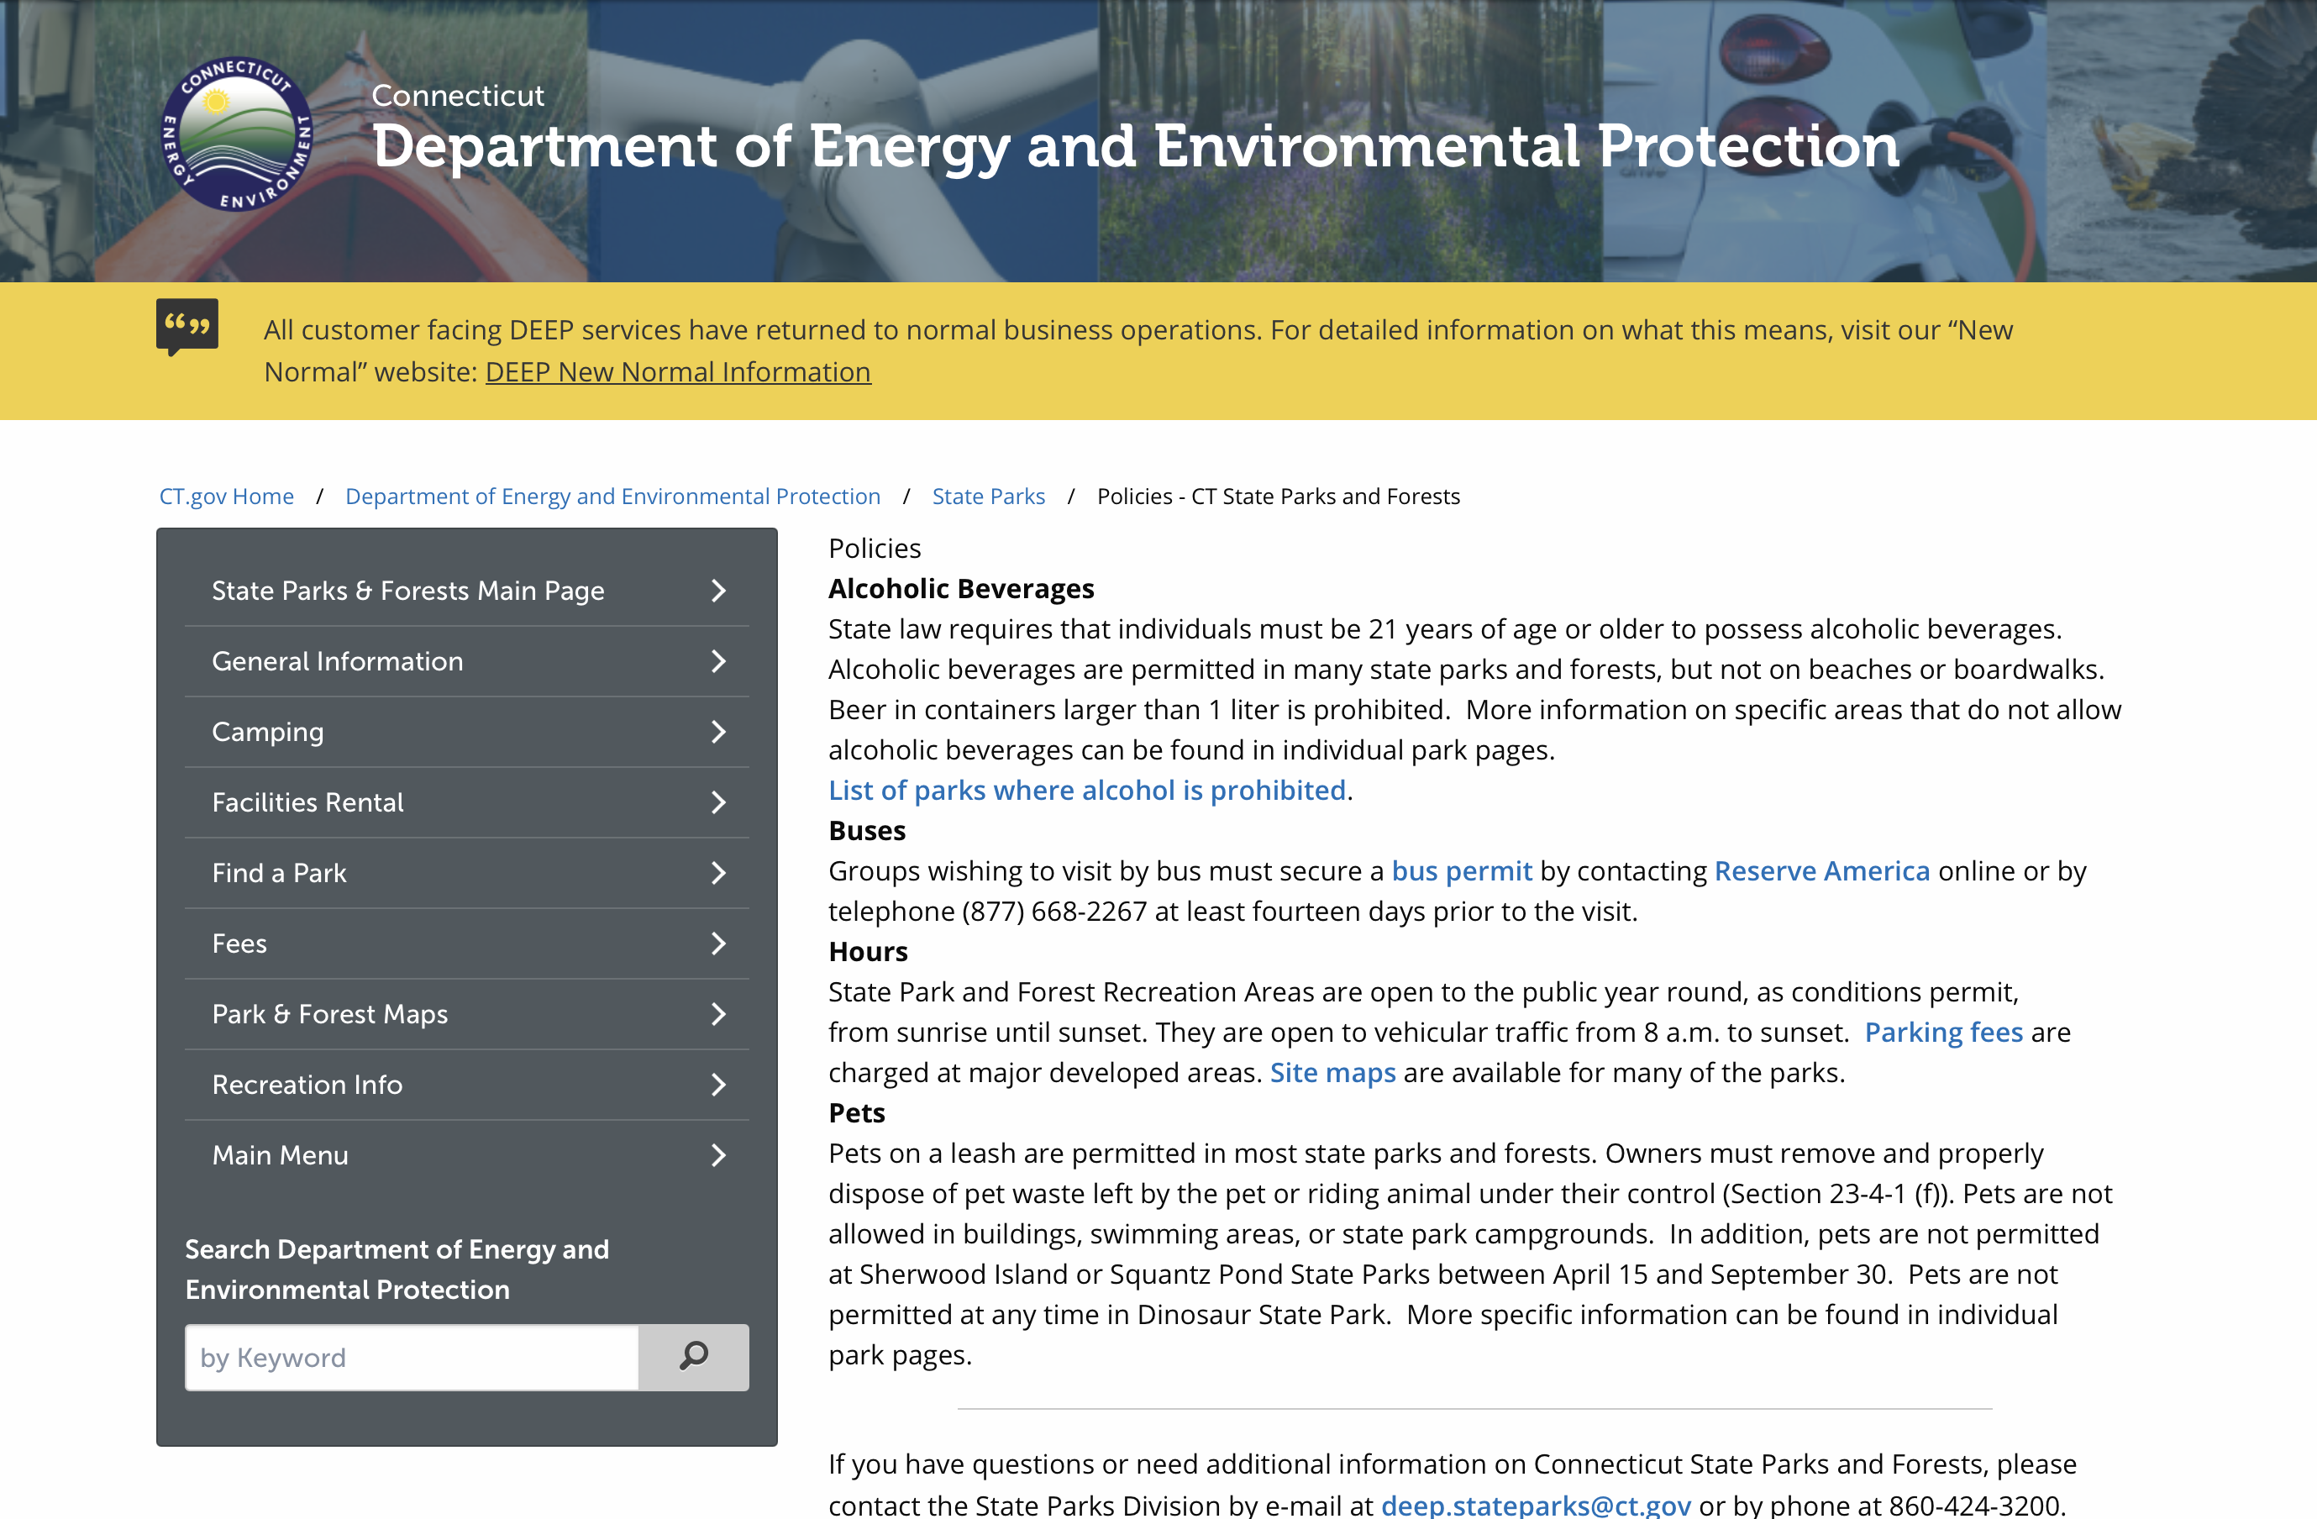
Task: Click the quote speech bubble alert icon
Action: click(x=187, y=325)
